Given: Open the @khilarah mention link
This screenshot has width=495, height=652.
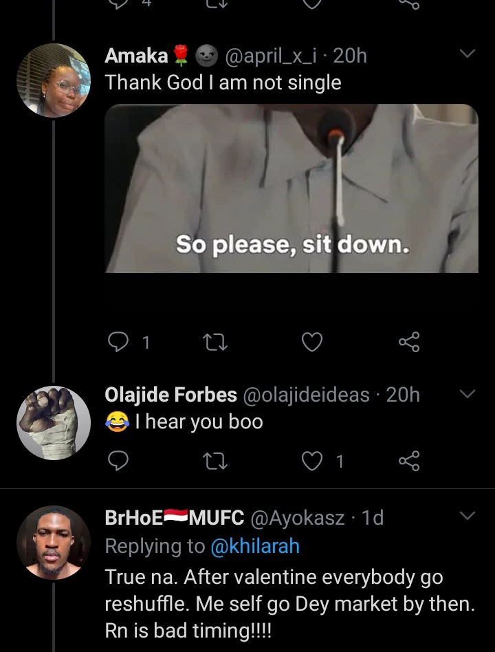Looking at the screenshot, I should coord(254,546).
